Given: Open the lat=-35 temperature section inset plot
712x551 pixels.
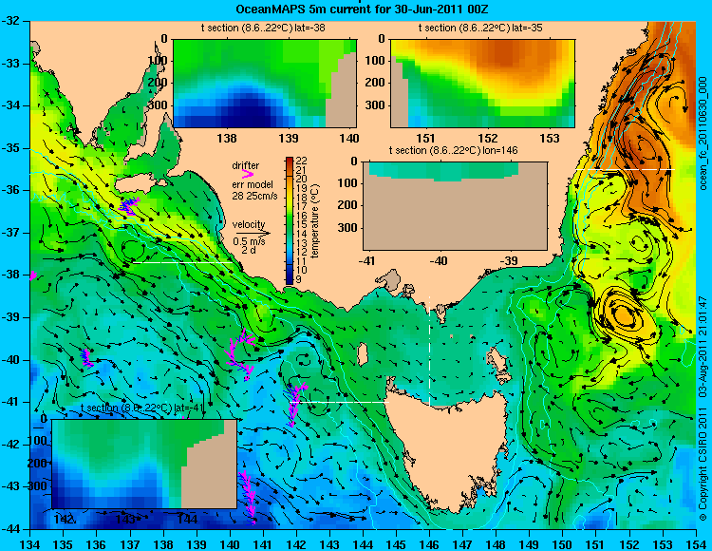Looking at the screenshot, I should 482,84.
